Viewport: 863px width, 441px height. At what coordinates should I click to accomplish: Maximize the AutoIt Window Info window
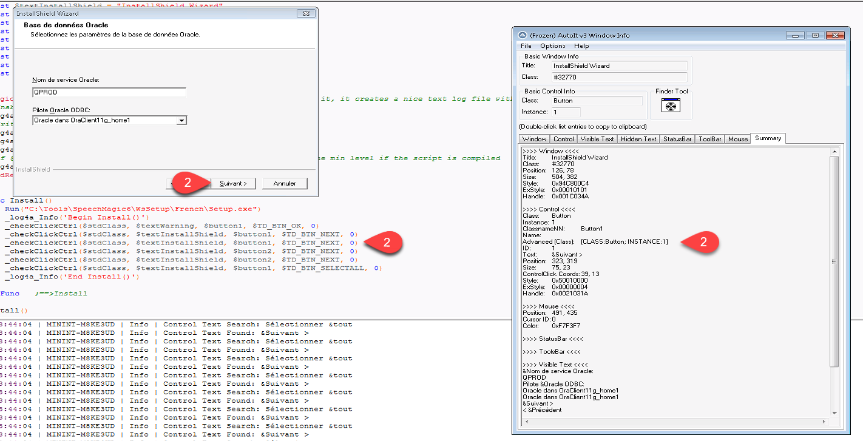(815, 35)
